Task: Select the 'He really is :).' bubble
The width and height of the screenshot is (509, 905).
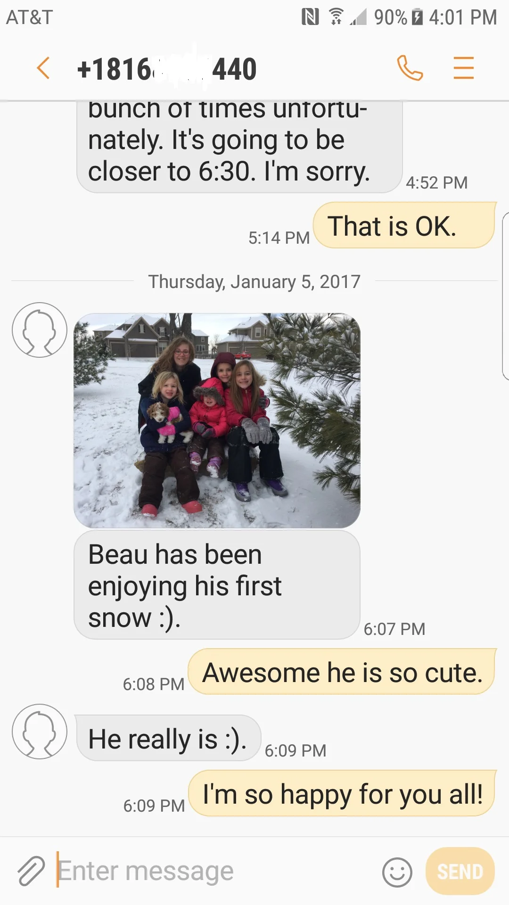Action: (x=168, y=738)
